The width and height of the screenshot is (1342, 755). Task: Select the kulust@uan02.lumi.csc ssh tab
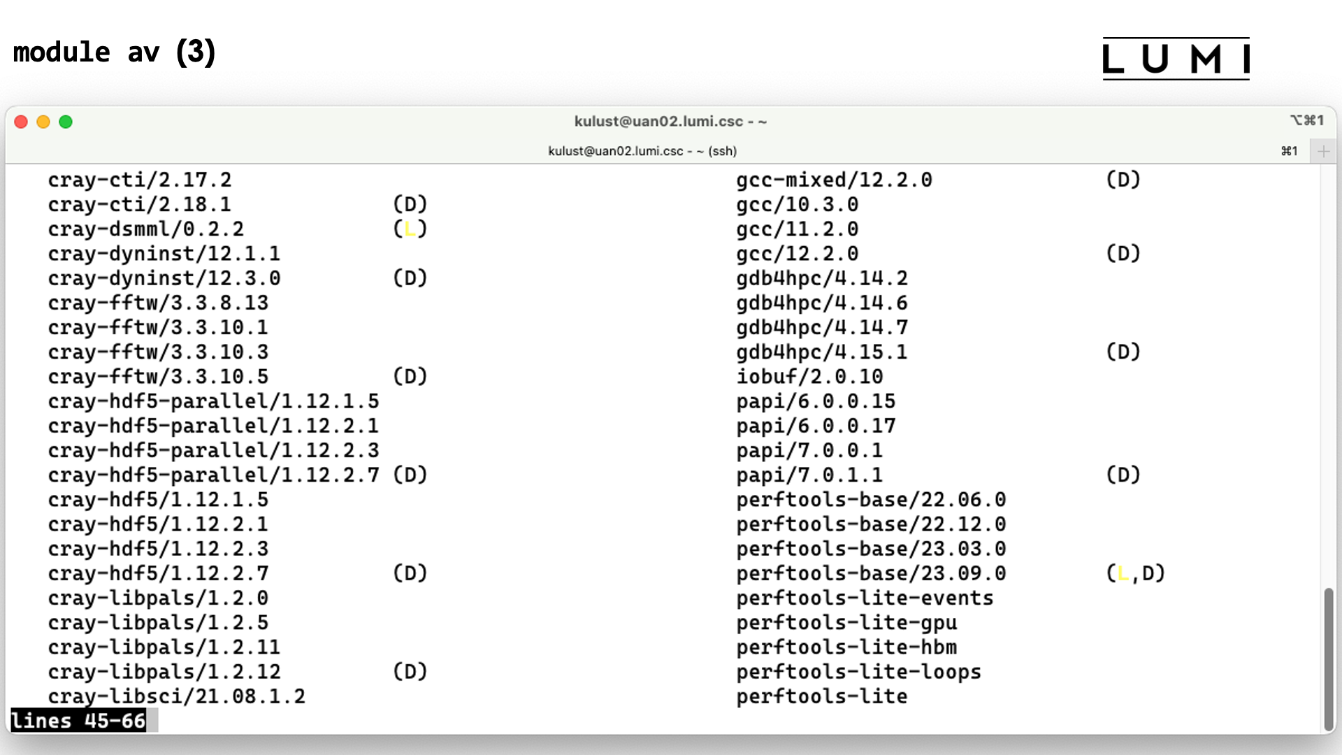tap(642, 151)
